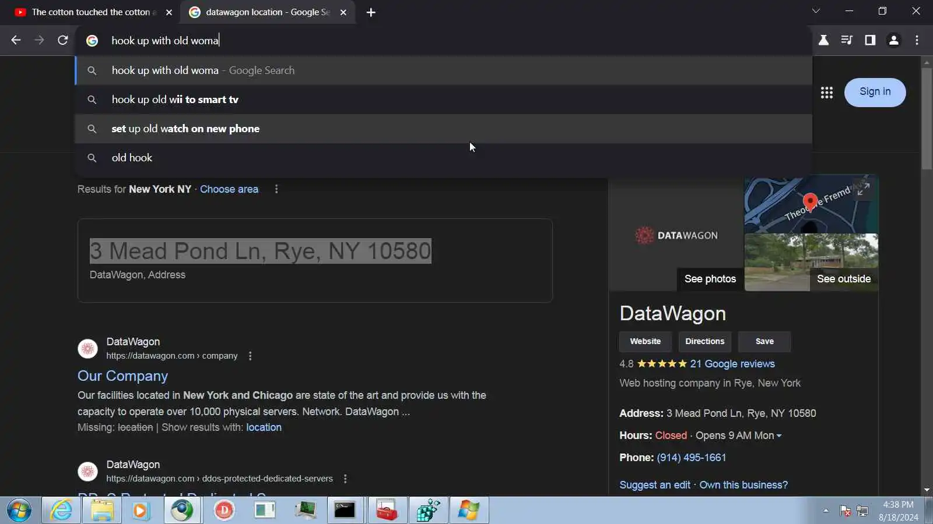Open the Our Company result link
The height and width of the screenshot is (524, 933).
(122, 376)
